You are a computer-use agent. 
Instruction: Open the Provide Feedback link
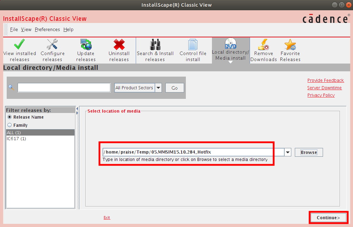(x=325, y=80)
